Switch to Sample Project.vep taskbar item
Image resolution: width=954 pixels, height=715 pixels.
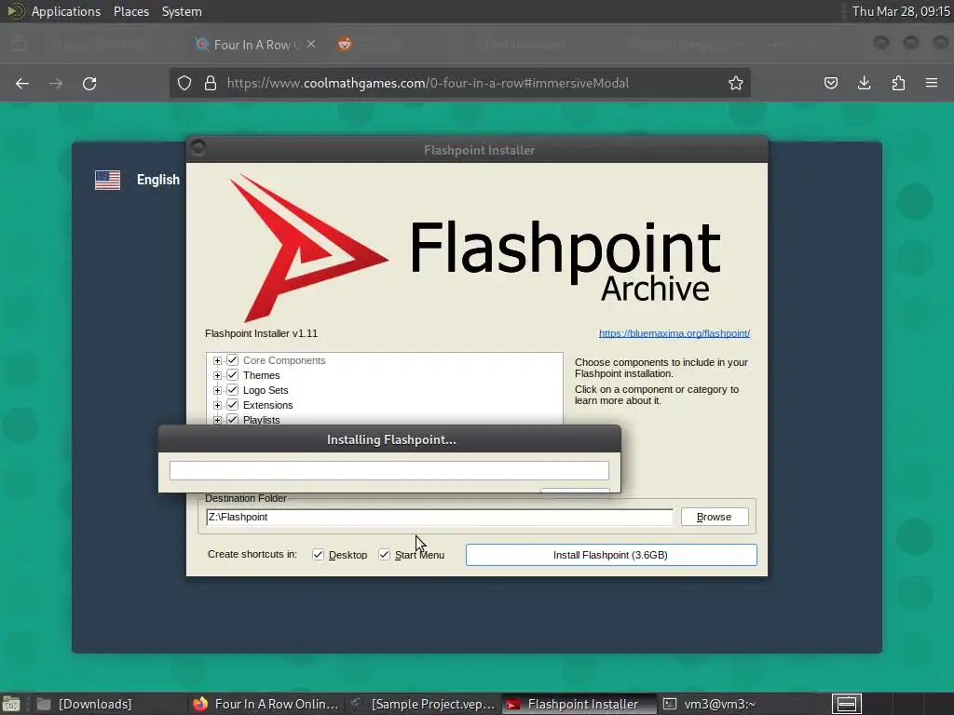[x=424, y=704]
